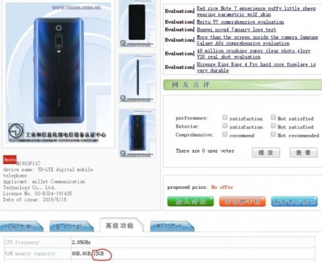Check Not recommended for Comprehensive
Screen dimensions: 322x262
click(273, 134)
